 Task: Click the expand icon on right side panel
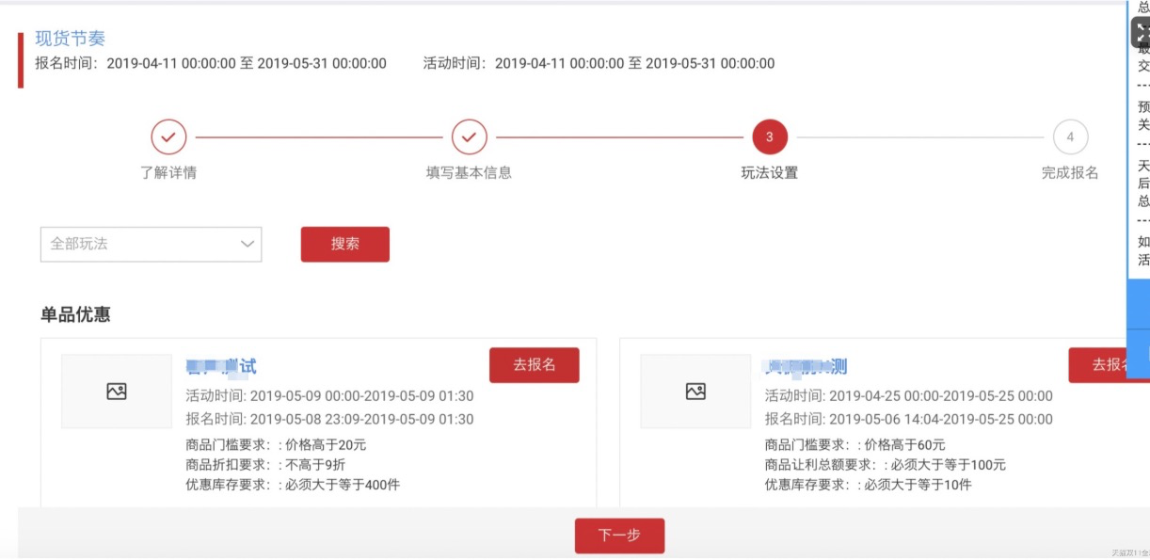pos(1141,32)
